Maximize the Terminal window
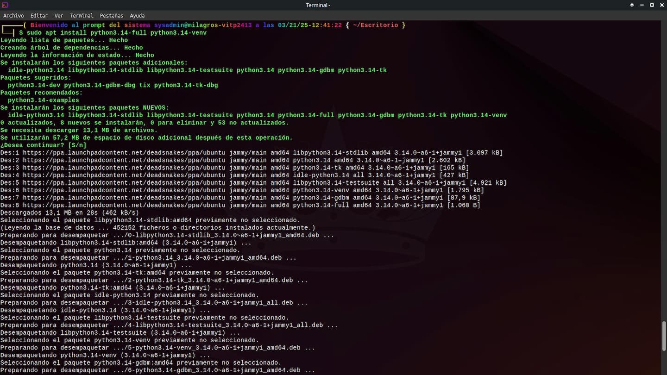 tap(652, 5)
